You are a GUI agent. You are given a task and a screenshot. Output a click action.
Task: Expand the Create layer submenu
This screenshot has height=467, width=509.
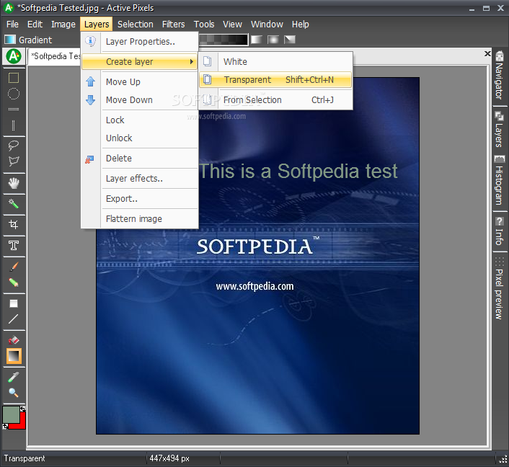pyautogui.click(x=140, y=62)
